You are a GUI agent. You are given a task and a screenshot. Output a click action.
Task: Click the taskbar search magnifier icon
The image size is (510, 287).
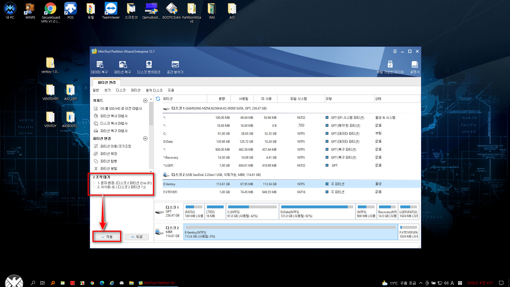(x=33, y=283)
